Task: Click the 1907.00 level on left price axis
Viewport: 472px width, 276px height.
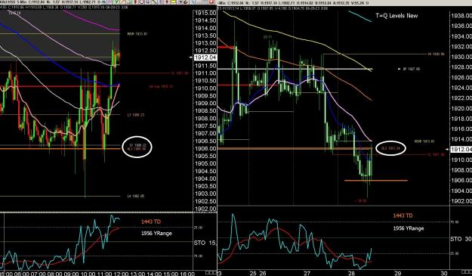Action: tap(205, 134)
